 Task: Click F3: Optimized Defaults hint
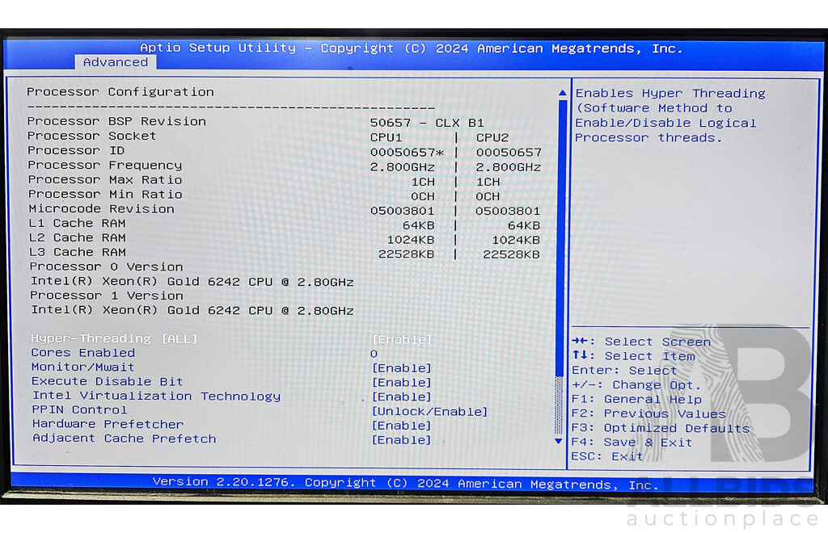tap(661, 428)
